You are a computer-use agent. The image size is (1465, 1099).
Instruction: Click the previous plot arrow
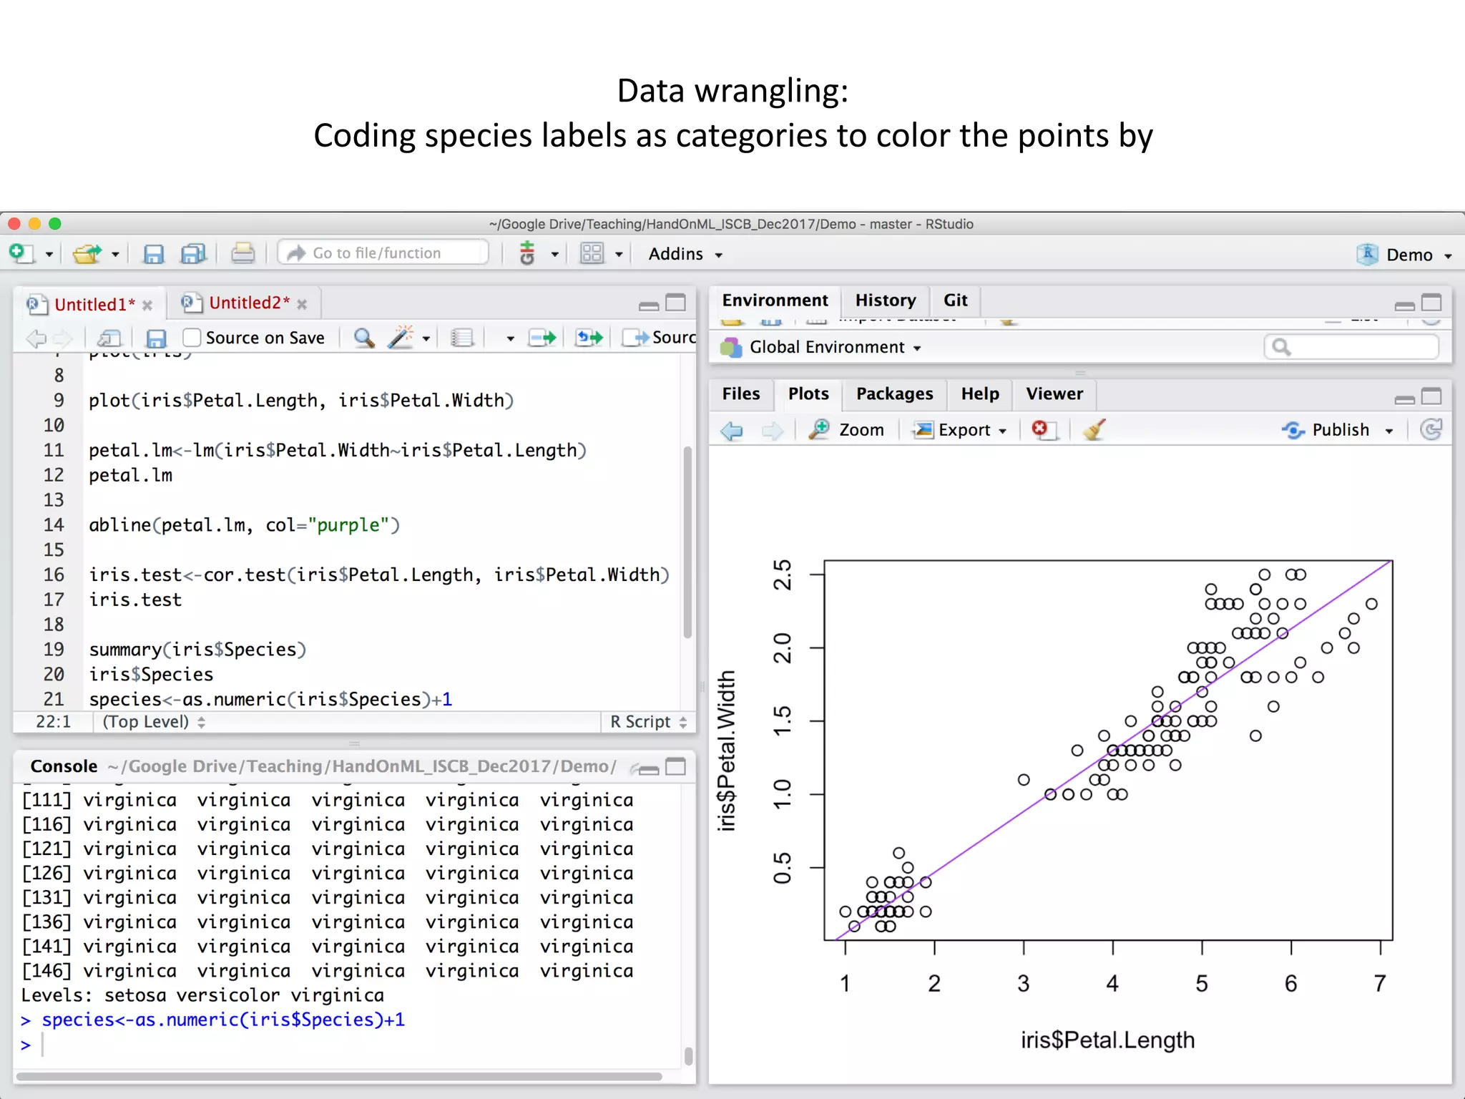[x=732, y=431]
